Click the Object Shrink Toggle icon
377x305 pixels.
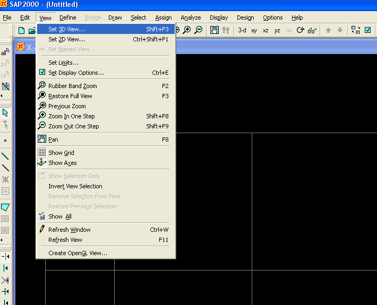point(356,30)
